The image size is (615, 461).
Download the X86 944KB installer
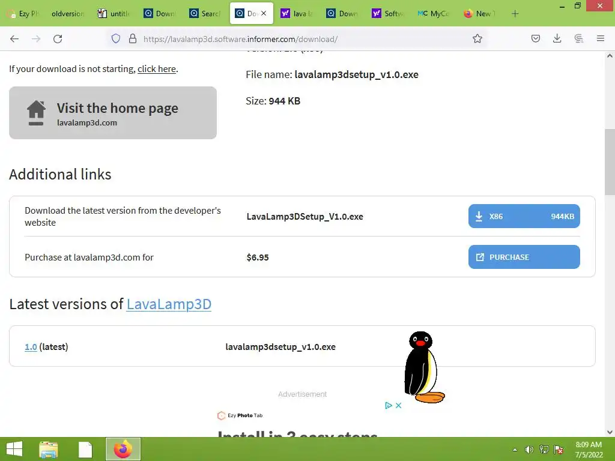[x=524, y=216]
